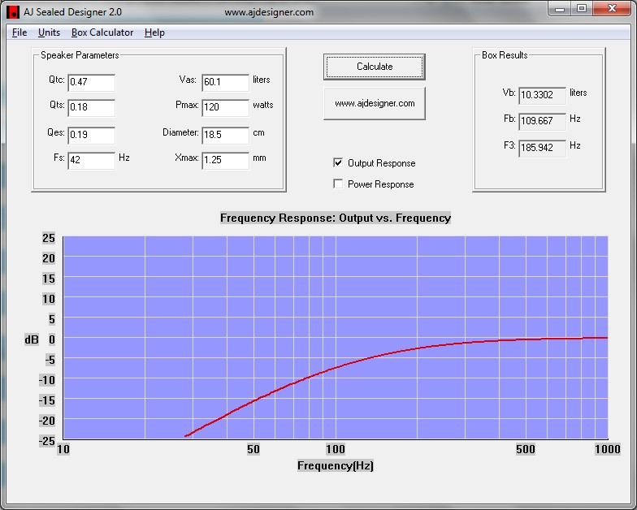Screen dimensions: 637x510
Task: Select the Qts value field
Action: [91, 108]
